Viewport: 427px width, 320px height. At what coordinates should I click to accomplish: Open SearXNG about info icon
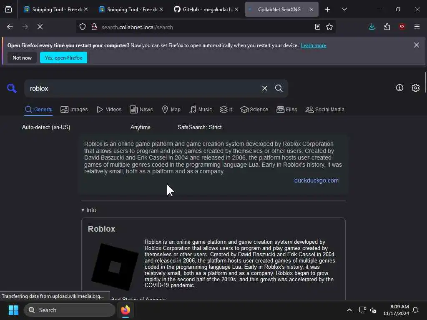point(399,87)
